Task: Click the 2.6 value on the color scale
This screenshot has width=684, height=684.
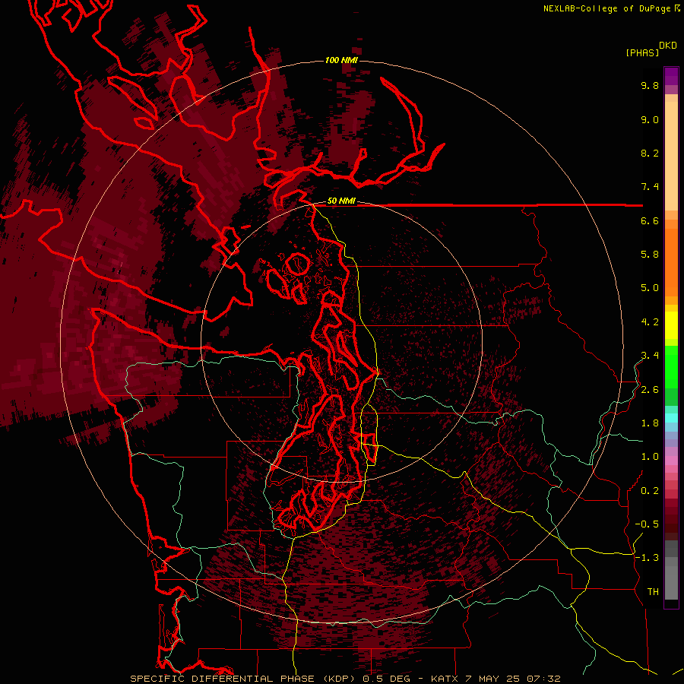Action: coord(650,390)
